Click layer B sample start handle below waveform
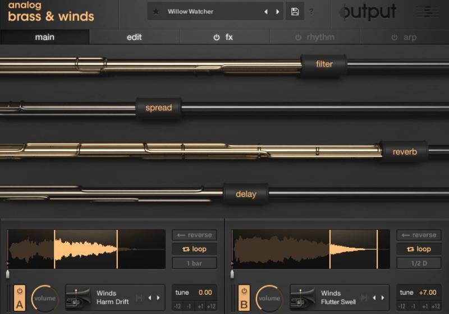This screenshot has width=449, height=314. [232, 274]
